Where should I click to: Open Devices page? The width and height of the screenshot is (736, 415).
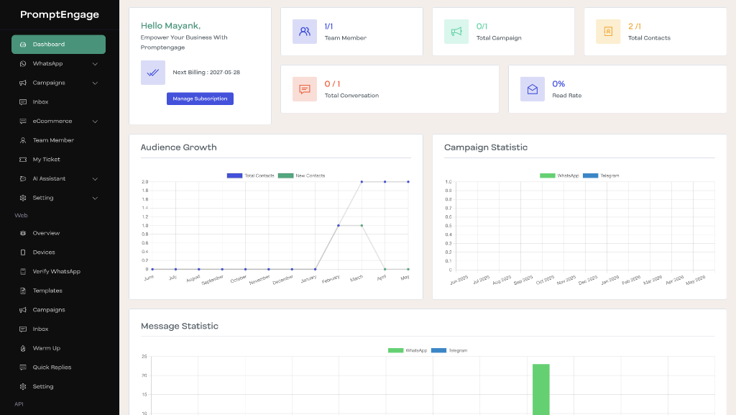59,252
